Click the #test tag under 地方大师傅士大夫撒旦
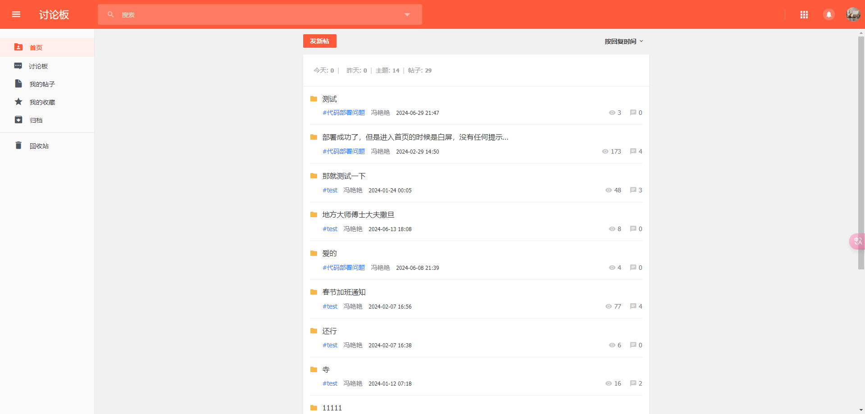This screenshot has width=865, height=414. point(330,229)
